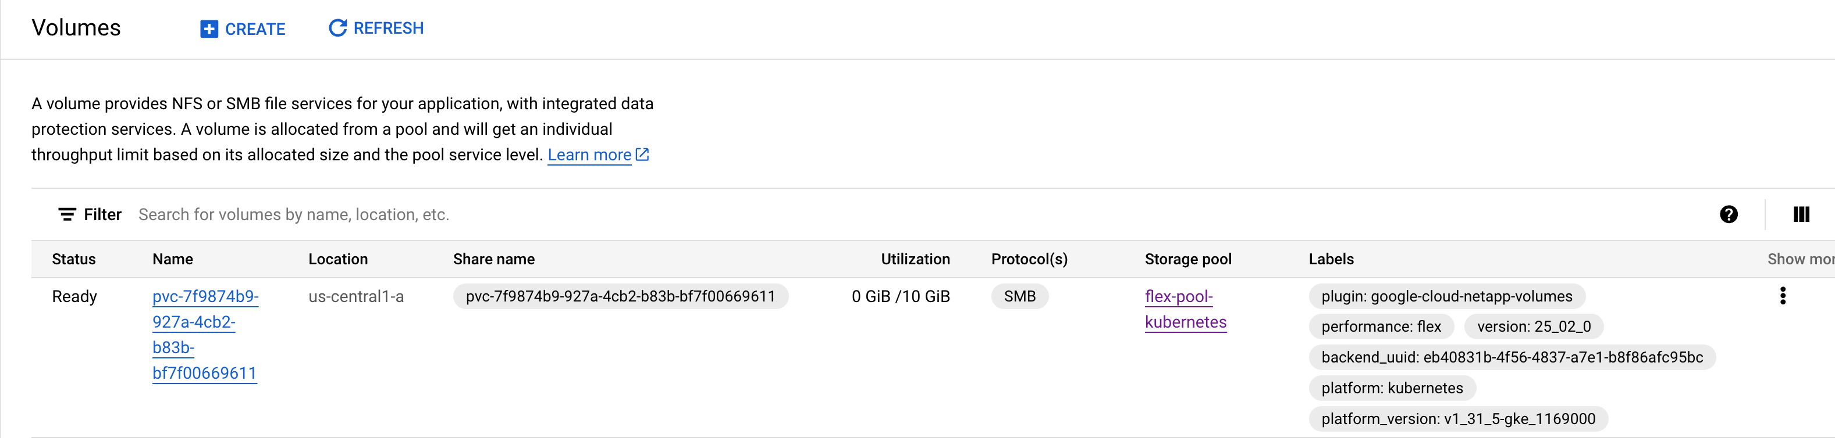The width and height of the screenshot is (1835, 438).
Task: Click the SMB protocol chip
Action: tap(1019, 296)
